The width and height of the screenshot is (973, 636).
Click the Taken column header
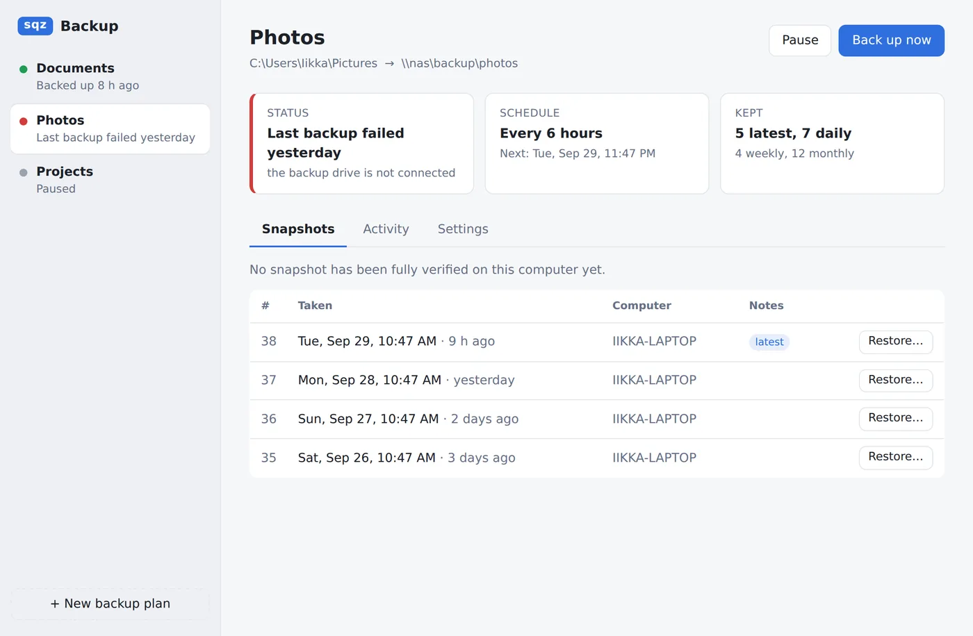coord(315,306)
